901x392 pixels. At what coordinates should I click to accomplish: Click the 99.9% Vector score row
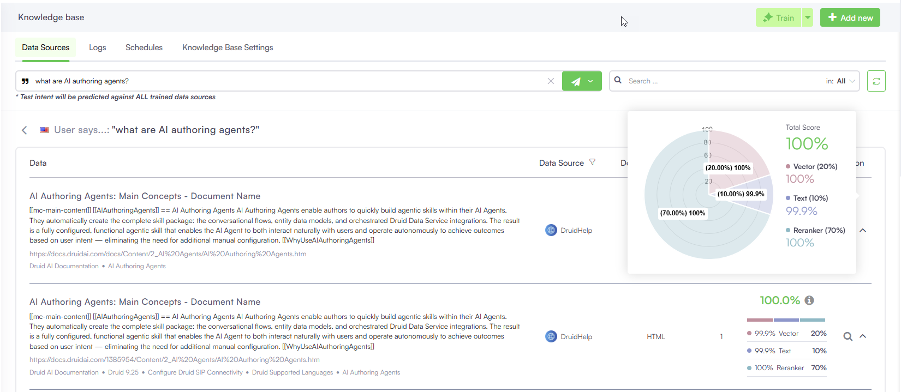(787, 334)
